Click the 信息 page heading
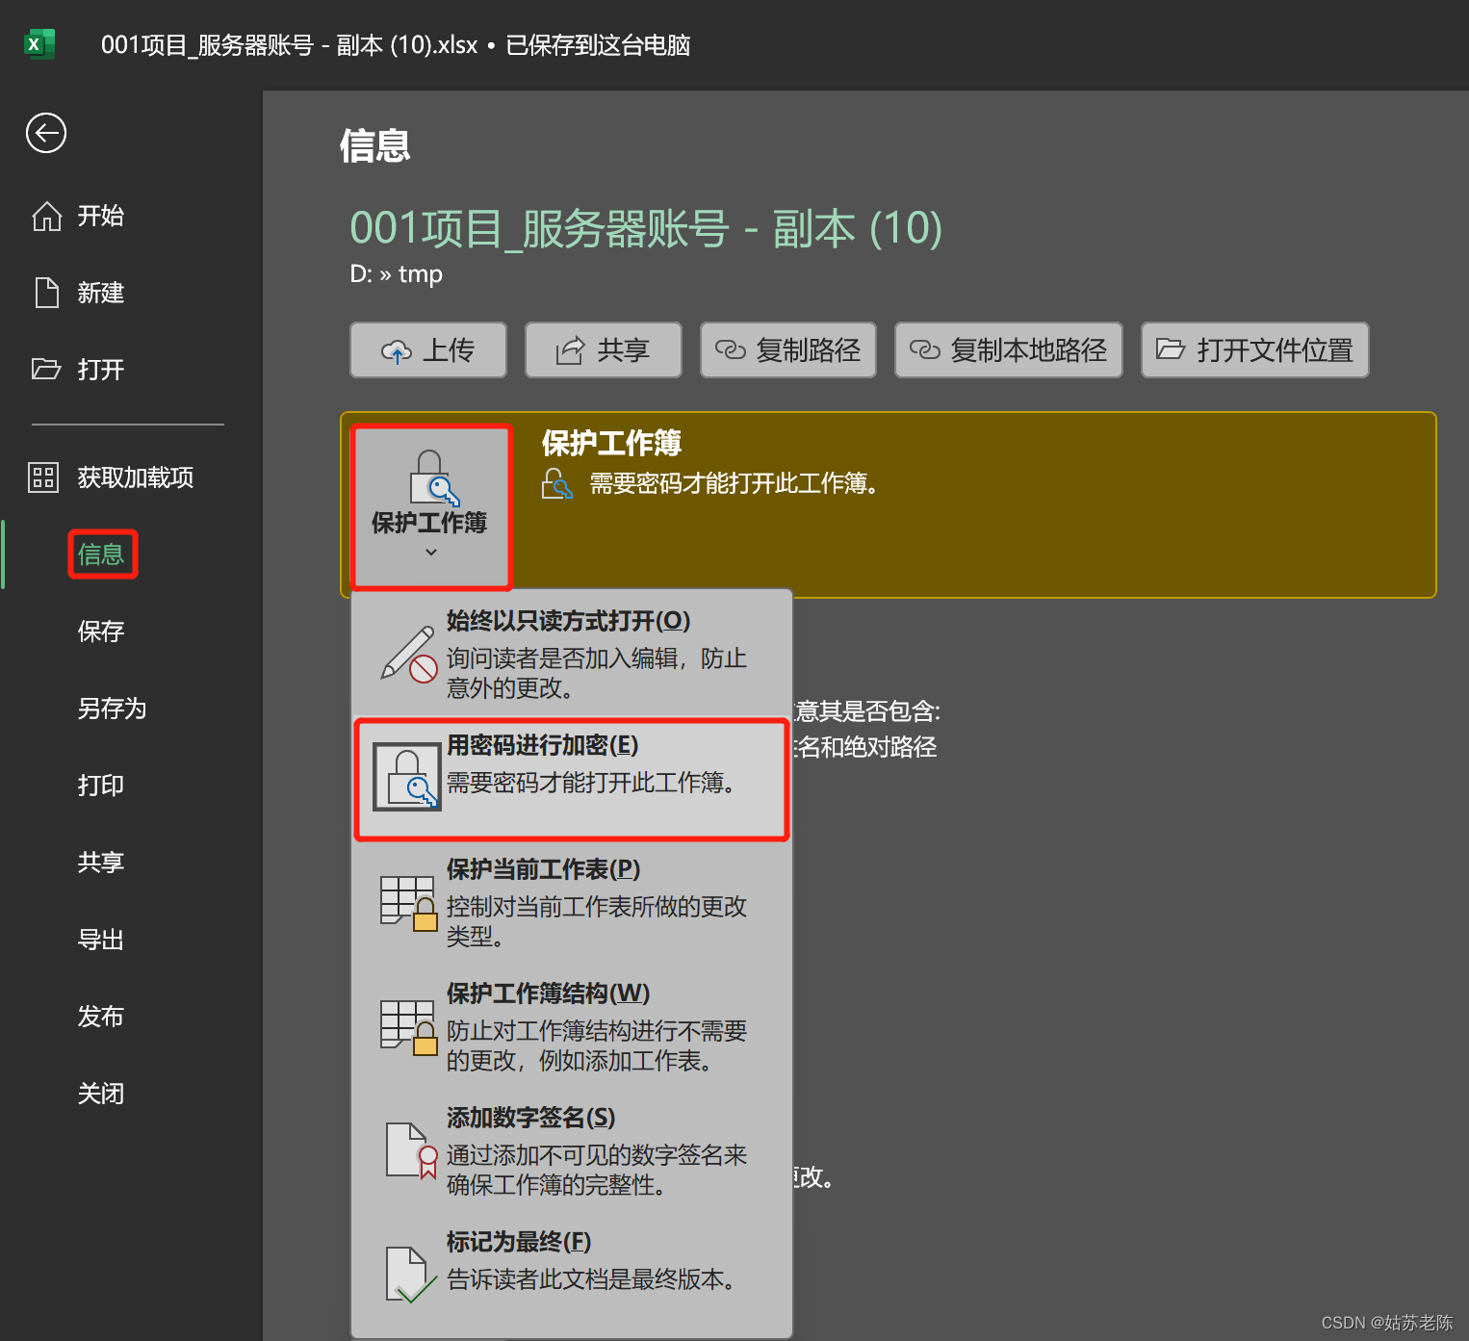The image size is (1469, 1341). pyautogui.click(x=375, y=146)
